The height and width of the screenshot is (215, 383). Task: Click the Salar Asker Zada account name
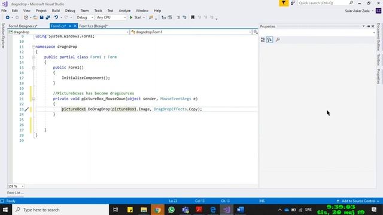(x=357, y=11)
